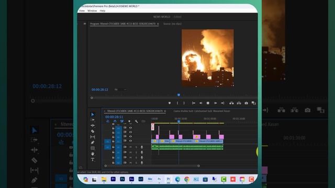Image resolution: width=335 pixels, height=188 pixels.
Task: Toggle Snap in the timeline
Action: point(115,122)
